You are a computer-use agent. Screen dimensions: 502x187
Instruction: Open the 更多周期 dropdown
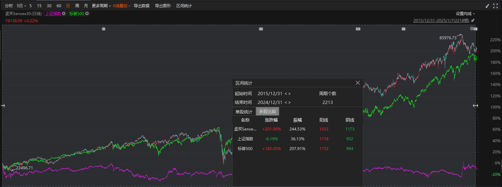tap(101, 6)
